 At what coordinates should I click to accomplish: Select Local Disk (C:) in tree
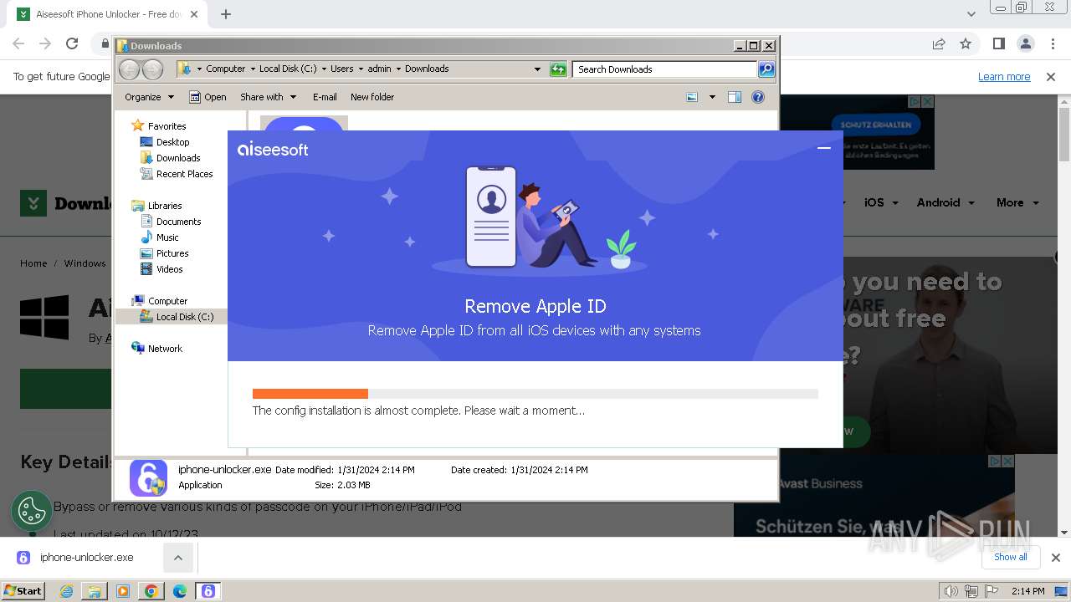(x=184, y=317)
